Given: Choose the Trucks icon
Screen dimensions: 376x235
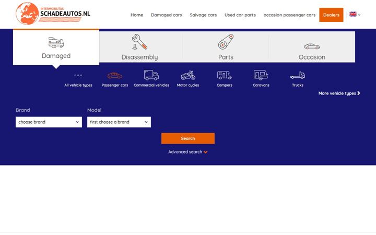Looking at the screenshot, I should click(x=298, y=75).
